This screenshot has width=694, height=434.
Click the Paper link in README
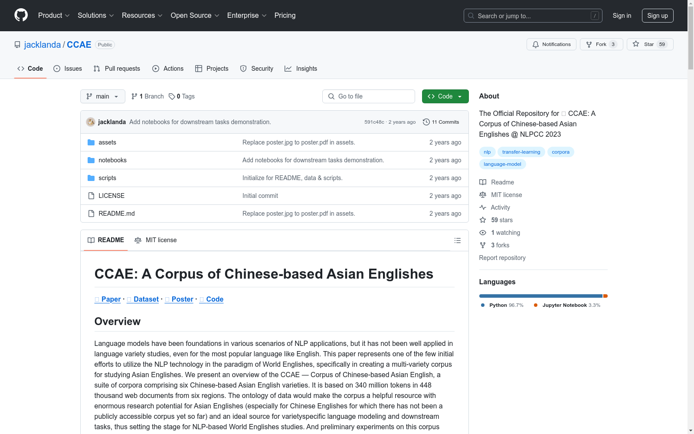tap(108, 299)
